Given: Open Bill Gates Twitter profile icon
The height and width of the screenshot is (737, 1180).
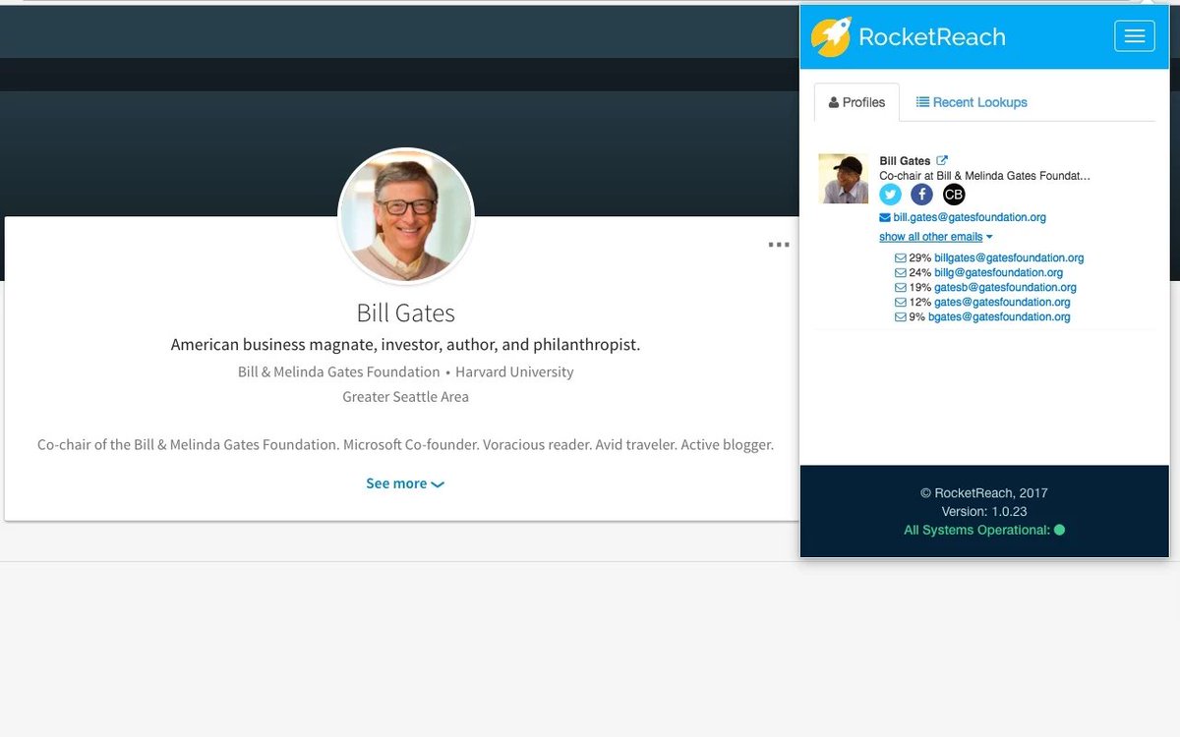Looking at the screenshot, I should [890, 195].
